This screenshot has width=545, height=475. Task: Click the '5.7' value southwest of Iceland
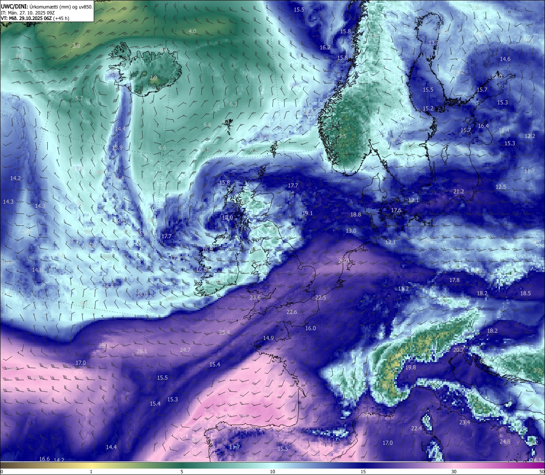[x=79, y=98]
